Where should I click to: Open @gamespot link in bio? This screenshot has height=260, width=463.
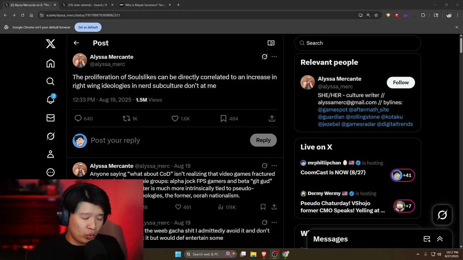point(332,109)
